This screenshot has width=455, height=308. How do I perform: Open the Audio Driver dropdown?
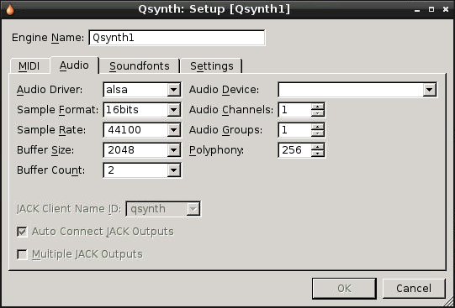[142, 90]
